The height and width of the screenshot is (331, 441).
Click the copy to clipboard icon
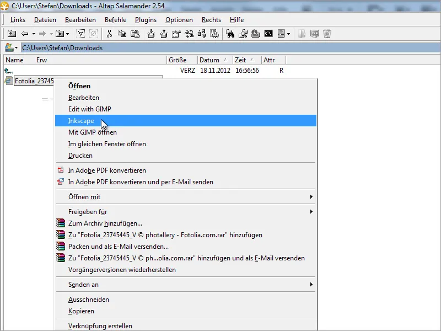click(x=122, y=34)
